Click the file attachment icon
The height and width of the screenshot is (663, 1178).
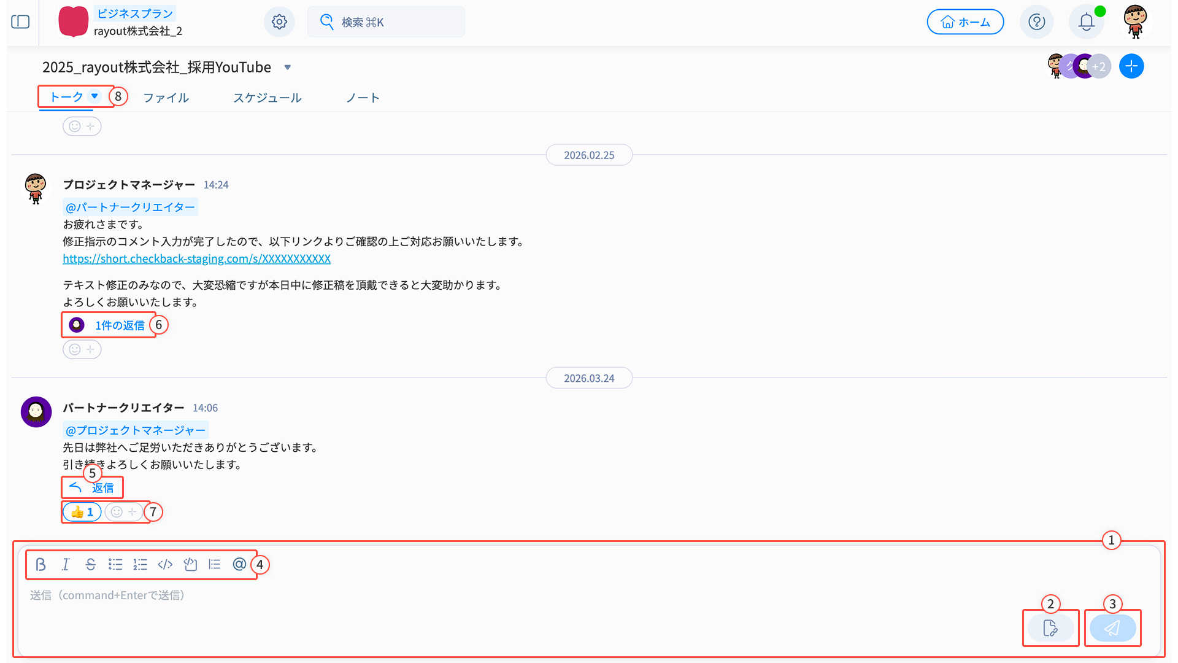[1050, 628]
